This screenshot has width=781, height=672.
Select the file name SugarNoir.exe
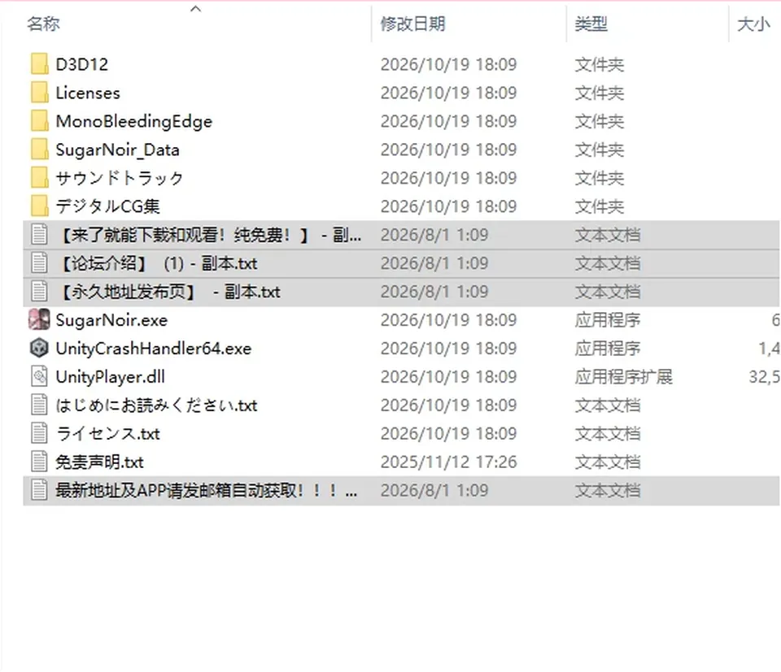[x=111, y=320]
